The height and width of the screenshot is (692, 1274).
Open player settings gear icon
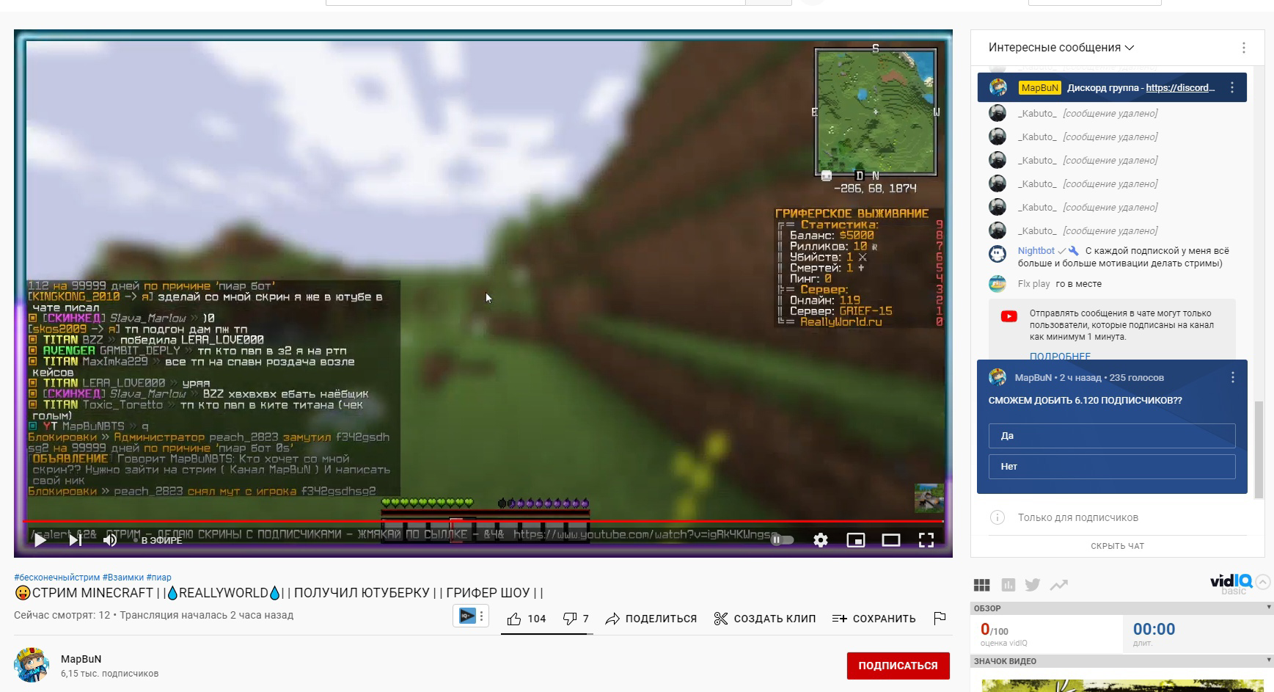(x=821, y=540)
